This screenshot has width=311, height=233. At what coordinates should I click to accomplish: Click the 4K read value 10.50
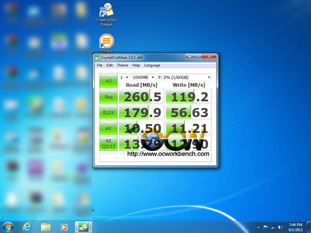(x=141, y=128)
